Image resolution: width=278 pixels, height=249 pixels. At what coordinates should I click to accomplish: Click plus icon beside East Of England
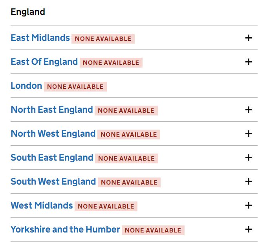(248, 62)
